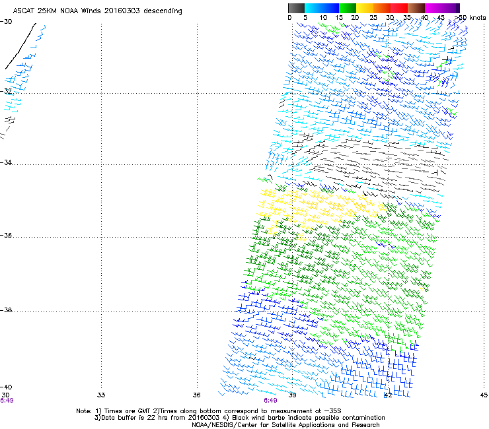
Task: Click the latitude axis label '-32'
Action: [6, 91]
